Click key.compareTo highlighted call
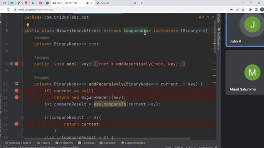Image resolution: width=264 pixels, height=148 pixels. pos(110,104)
